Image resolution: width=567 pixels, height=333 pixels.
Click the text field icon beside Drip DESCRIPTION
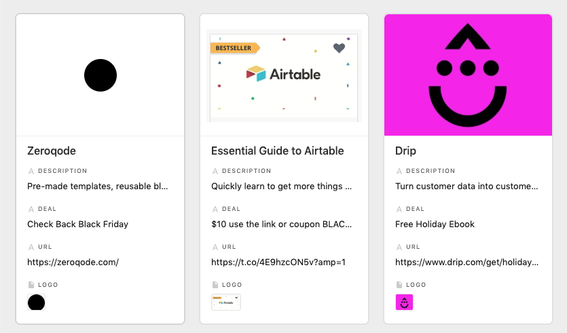[x=399, y=171]
